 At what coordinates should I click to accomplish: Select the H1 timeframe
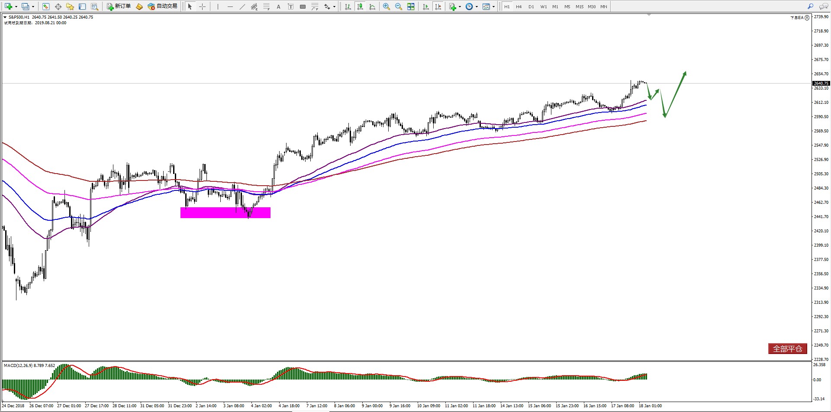coord(507,6)
